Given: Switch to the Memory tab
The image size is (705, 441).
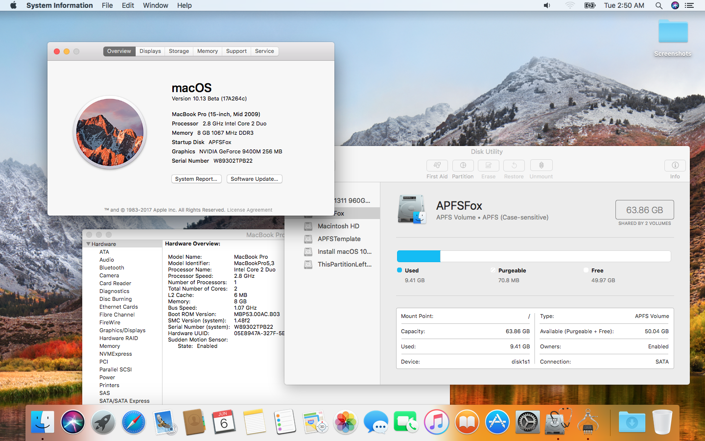Looking at the screenshot, I should (208, 51).
